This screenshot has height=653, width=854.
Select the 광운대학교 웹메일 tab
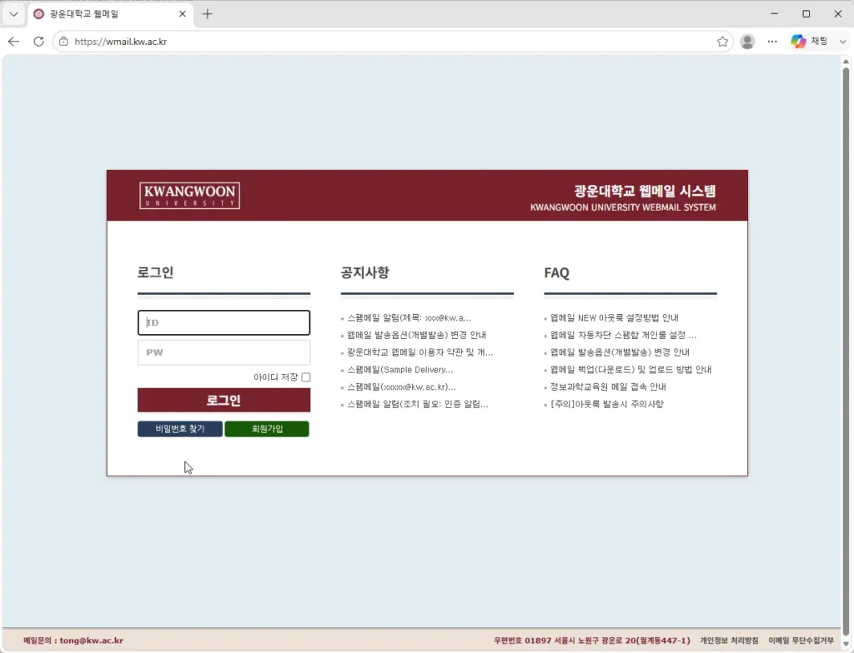[x=109, y=14]
